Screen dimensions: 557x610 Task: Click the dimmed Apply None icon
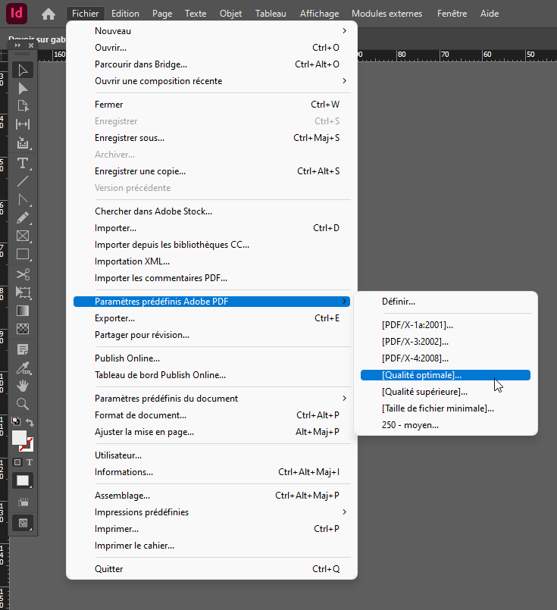point(23,502)
